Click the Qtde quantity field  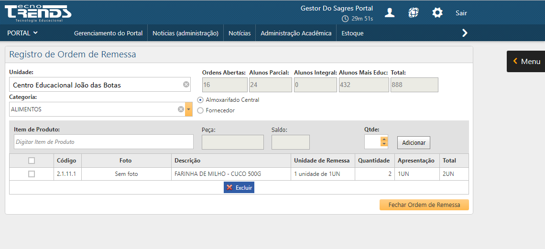[x=372, y=141]
